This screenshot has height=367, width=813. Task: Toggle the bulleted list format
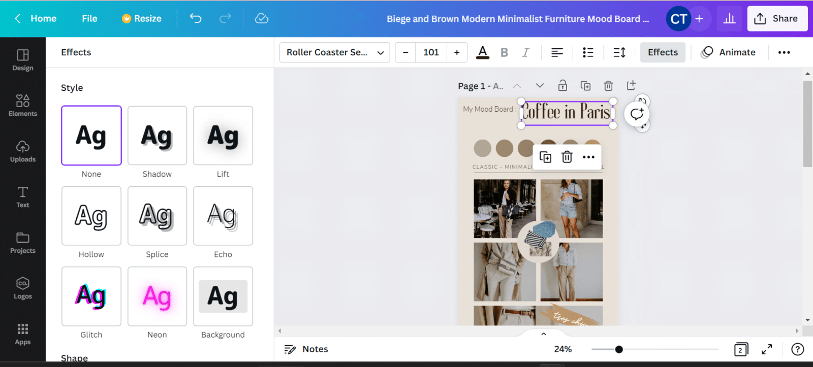click(x=588, y=52)
